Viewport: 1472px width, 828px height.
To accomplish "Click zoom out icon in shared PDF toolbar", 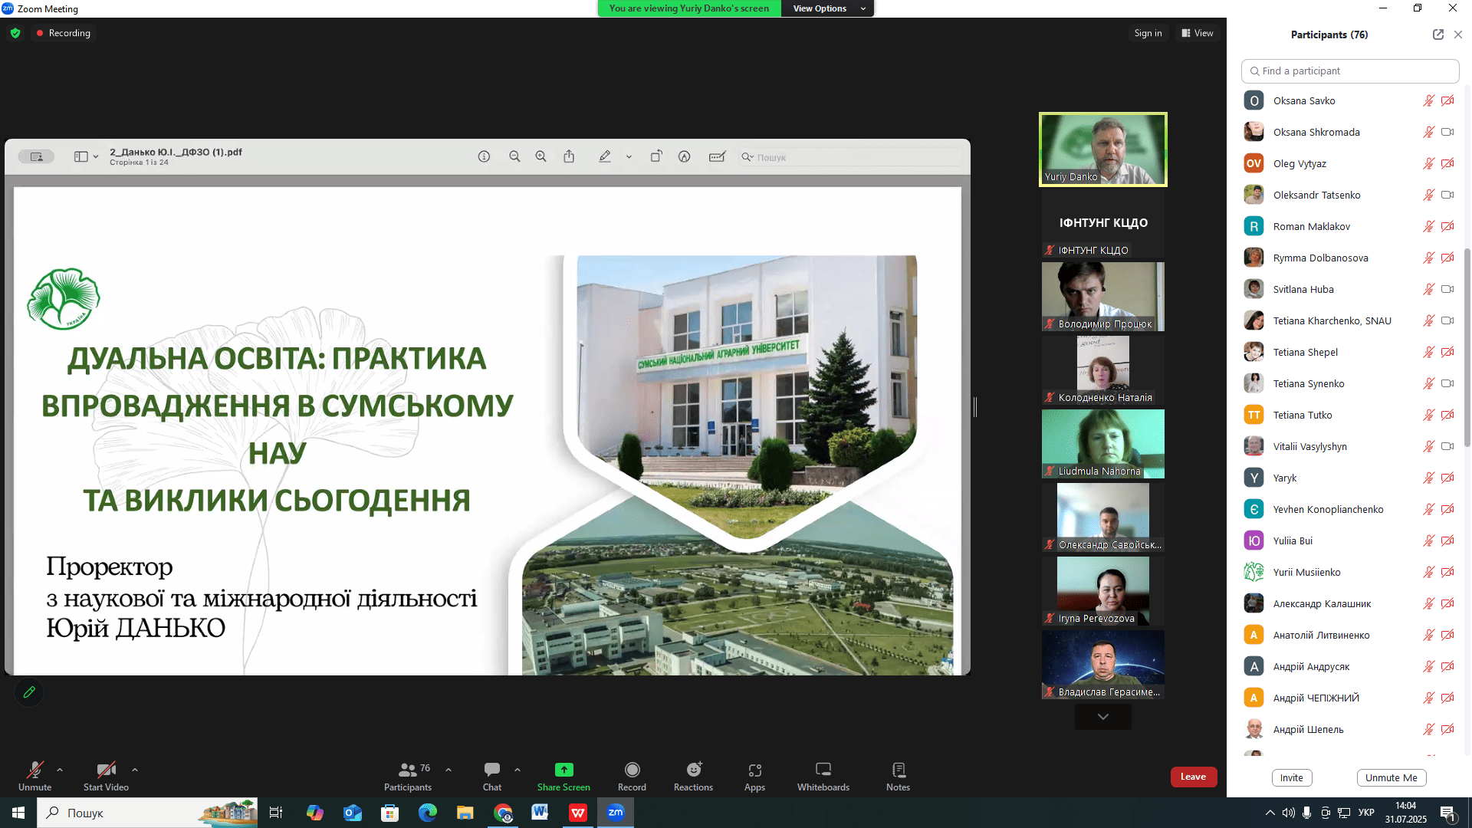I will [x=514, y=156].
